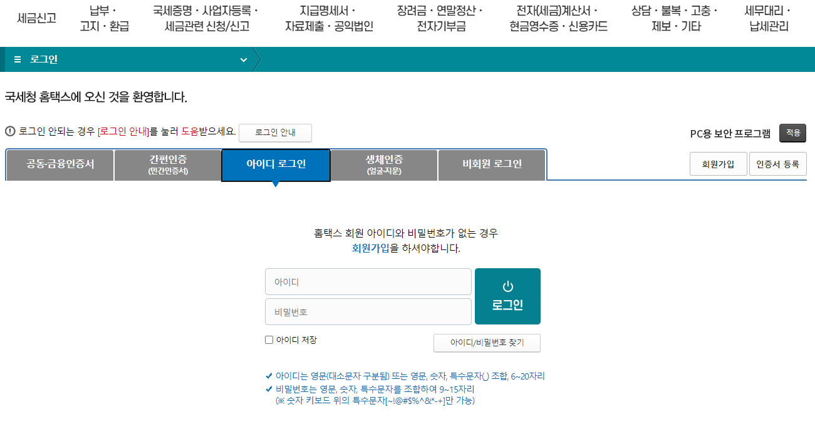Click the 비밀번호는 영문, 숫자, 특수문자 rule text
Image resolution: width=815 pixels, height=422 pixels.
375,389
